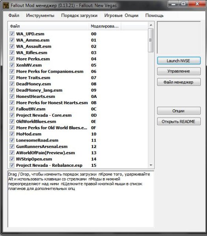Disable the DeadMoney.esm plugin checkbox
Screen dimensions: 207x236
[12, 84]
